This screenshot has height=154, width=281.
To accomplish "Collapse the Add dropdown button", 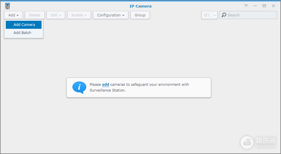I will 14,15.
